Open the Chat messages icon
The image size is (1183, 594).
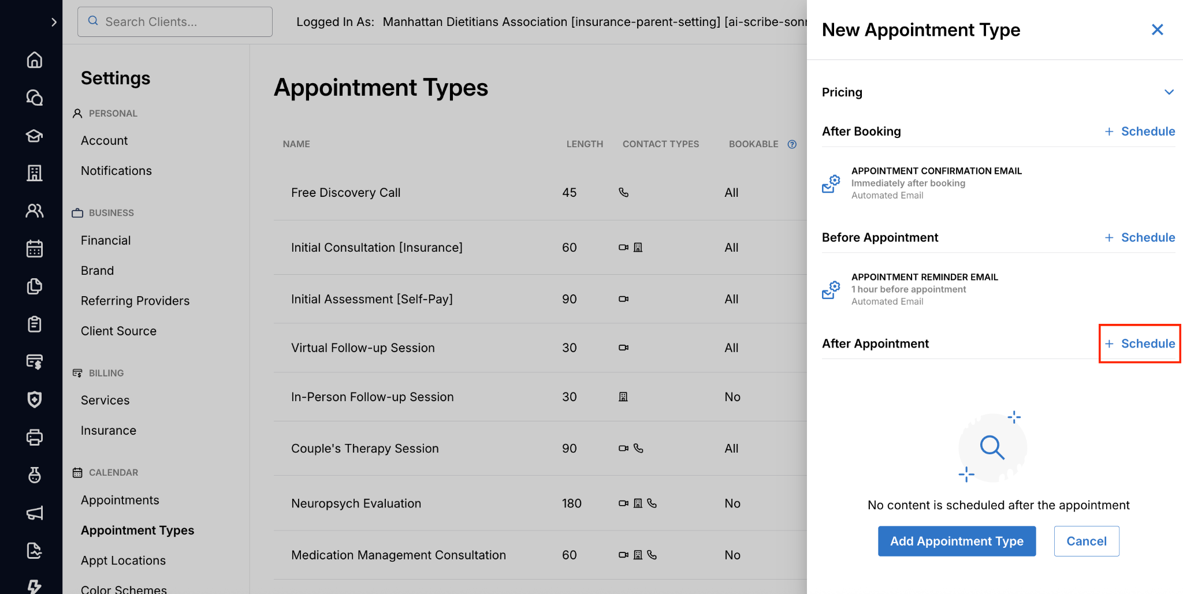pos(35,98)
